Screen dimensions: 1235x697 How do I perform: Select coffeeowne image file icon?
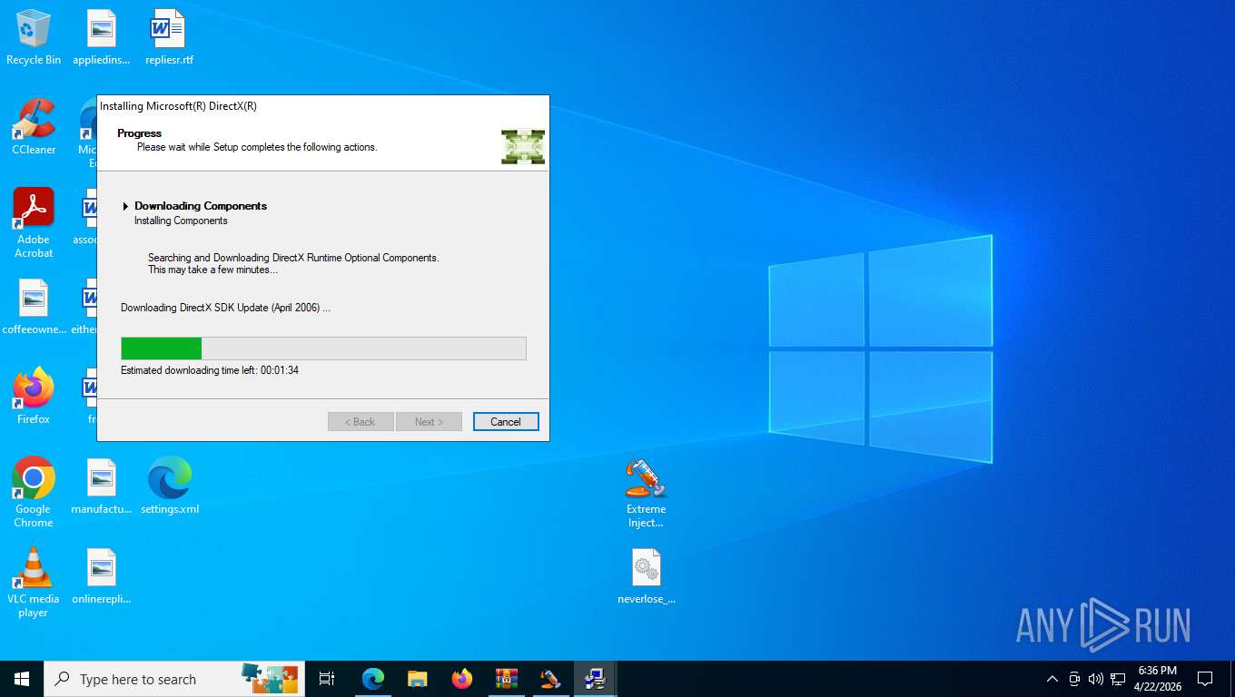coord(34,307)
